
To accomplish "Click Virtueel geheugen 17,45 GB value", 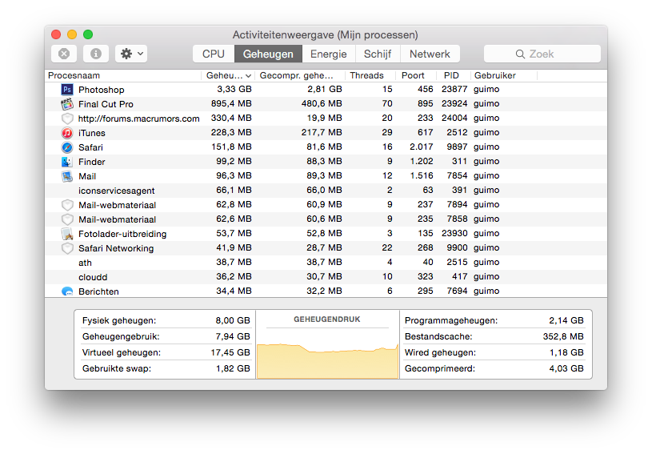I will click(x=230, y=352).
